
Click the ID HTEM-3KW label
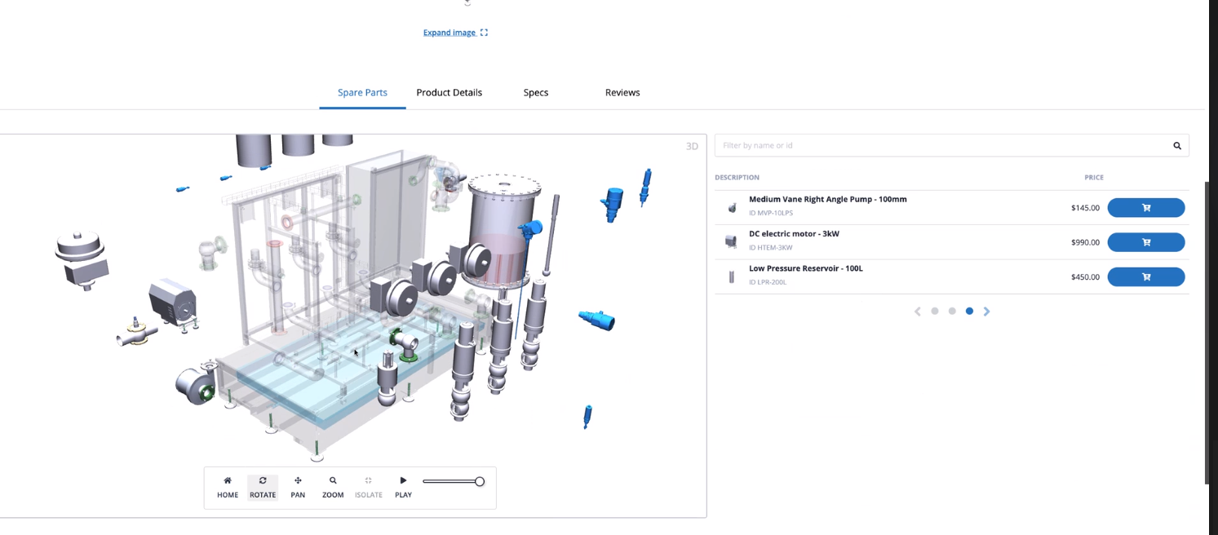(771, 248)
